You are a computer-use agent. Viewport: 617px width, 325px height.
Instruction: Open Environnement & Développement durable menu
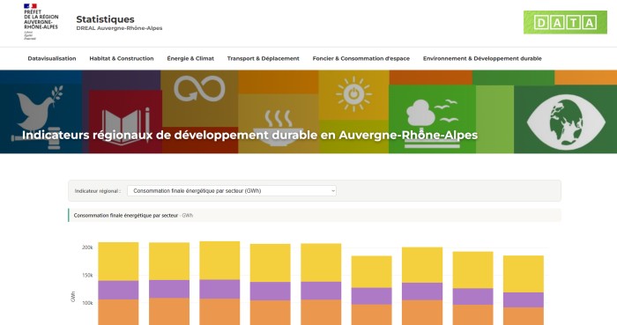click(x=482, y=58)
